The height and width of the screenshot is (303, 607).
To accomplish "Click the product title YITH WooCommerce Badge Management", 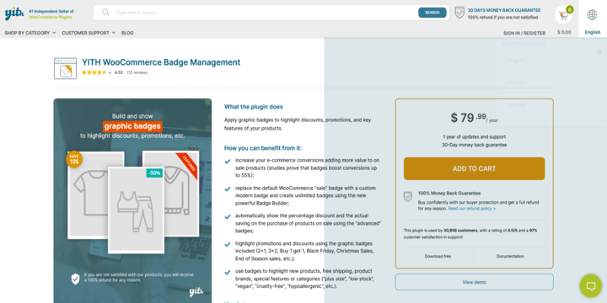I will point(161,62).
